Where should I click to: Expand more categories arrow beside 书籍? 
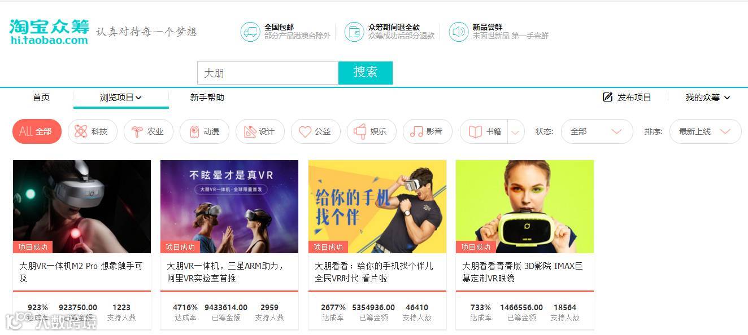(x=516, y=132)
